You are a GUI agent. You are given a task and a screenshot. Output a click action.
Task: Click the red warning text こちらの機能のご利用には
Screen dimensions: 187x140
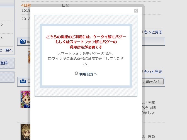pos(86,42)
